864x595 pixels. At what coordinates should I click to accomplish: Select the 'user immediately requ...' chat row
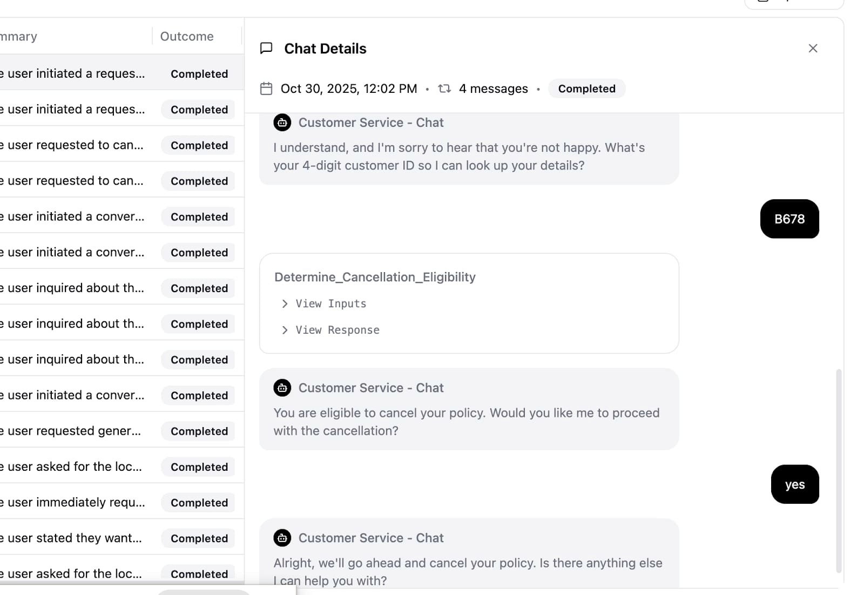76,502
